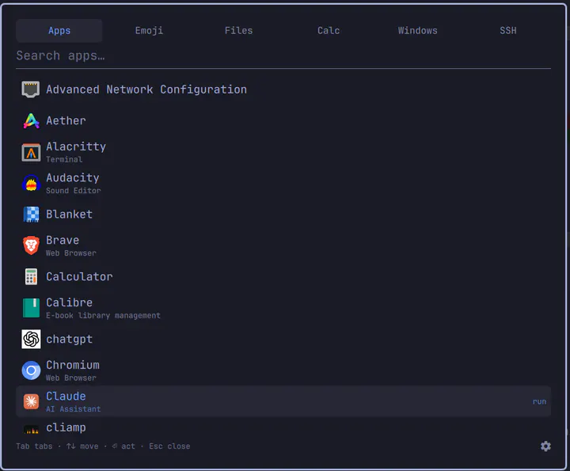
Task: Click the Claude orange starburst icon
Action: pos(31,401)
